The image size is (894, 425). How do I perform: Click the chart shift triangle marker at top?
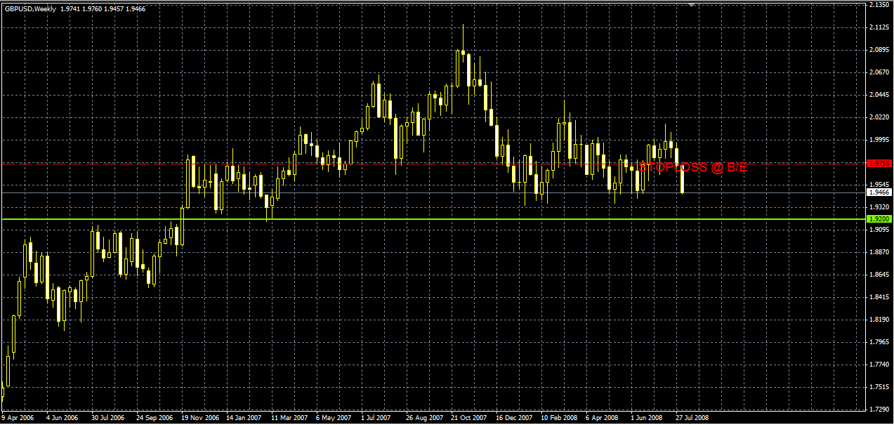[x=692, y=5]
